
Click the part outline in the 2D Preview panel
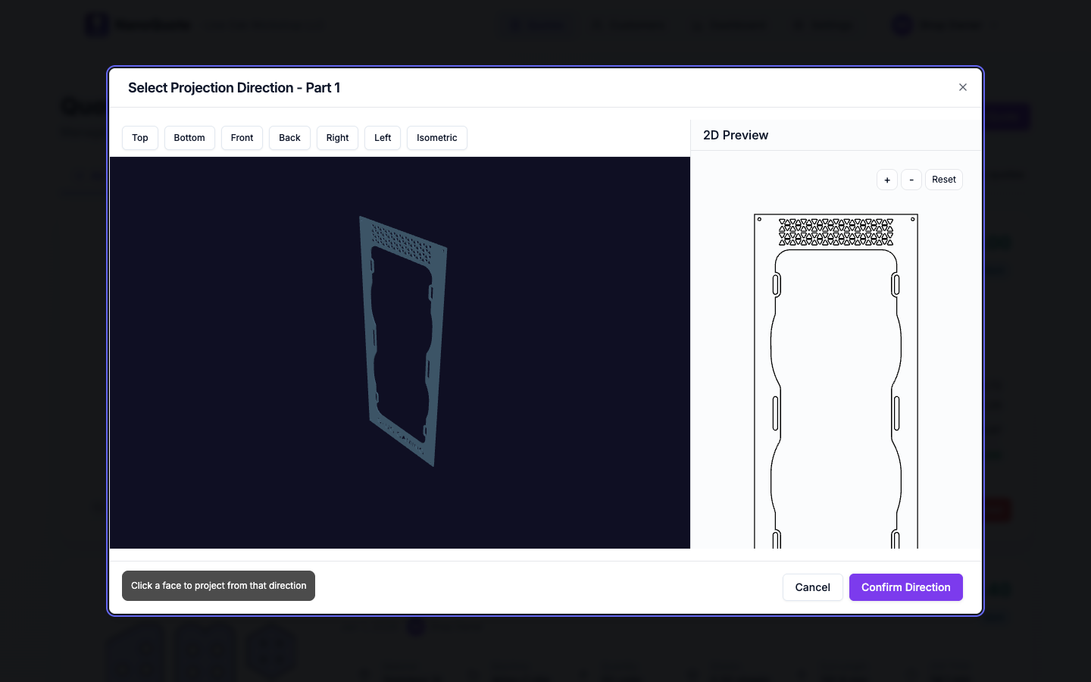pos(836,379)
